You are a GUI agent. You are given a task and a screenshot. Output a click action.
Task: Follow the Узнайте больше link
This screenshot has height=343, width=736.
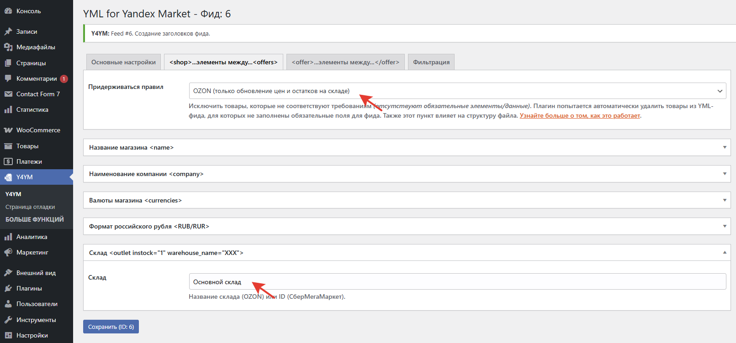pos(579,116)
